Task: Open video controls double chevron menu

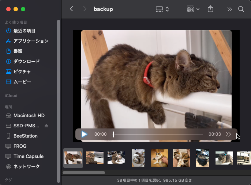Action: [228, 134]
